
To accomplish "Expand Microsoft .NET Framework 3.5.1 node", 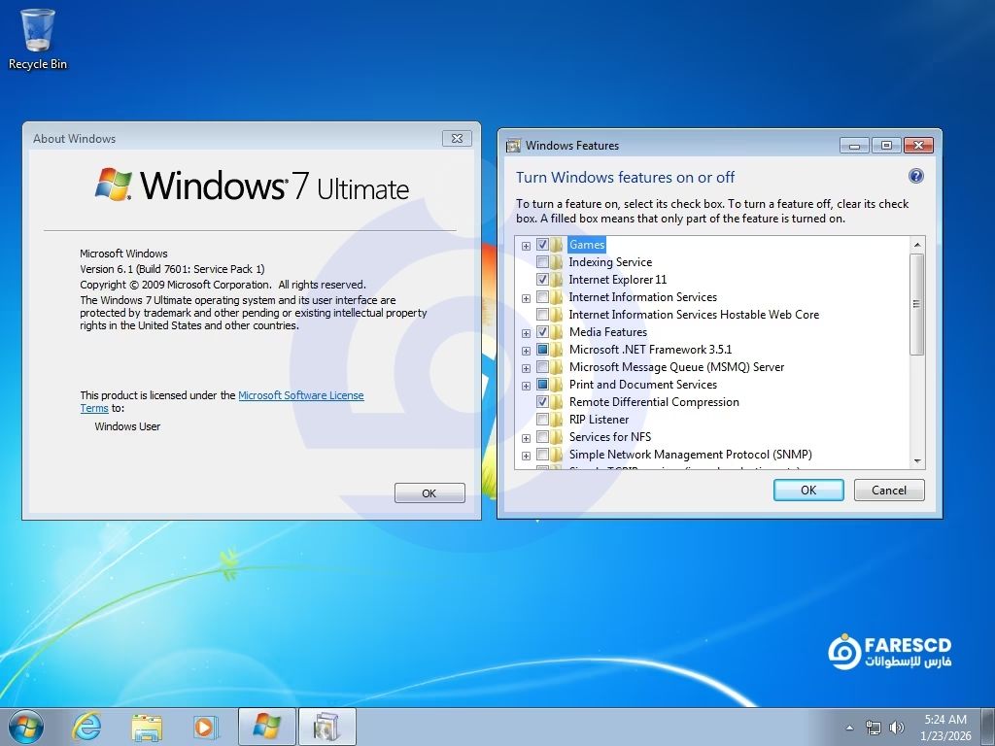I will 526,351.
